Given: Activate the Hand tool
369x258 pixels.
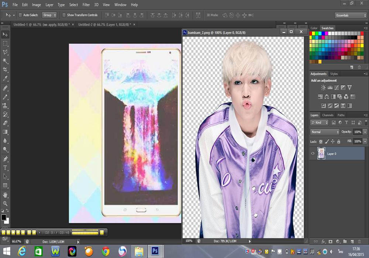Looking at the screenshot, I should click(x=5, y=195).
